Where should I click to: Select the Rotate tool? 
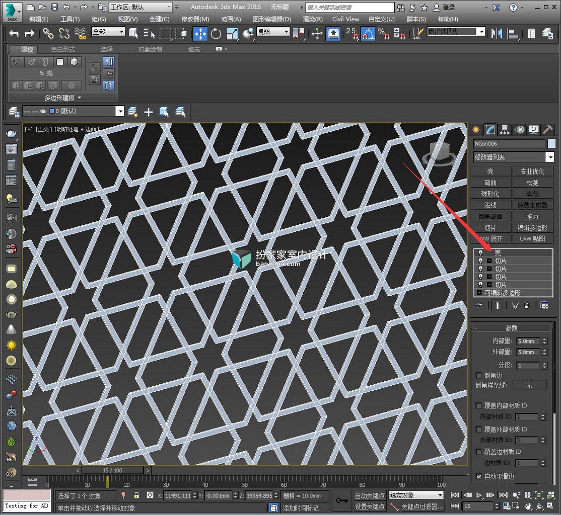pyautogui.click(x=216, y=34)
